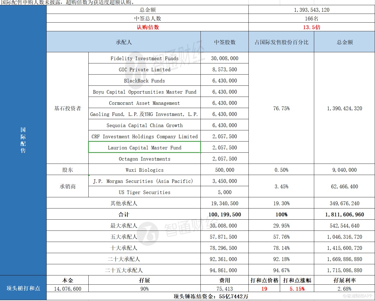Image resolution: width=375 pixels, height=301 pixels.
Task: Click the 二十大承配人 row label
Action: (x=124, y=259)
